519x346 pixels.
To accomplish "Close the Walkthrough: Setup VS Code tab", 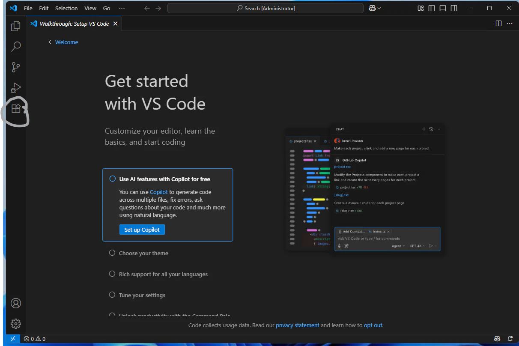I will 115,24.
